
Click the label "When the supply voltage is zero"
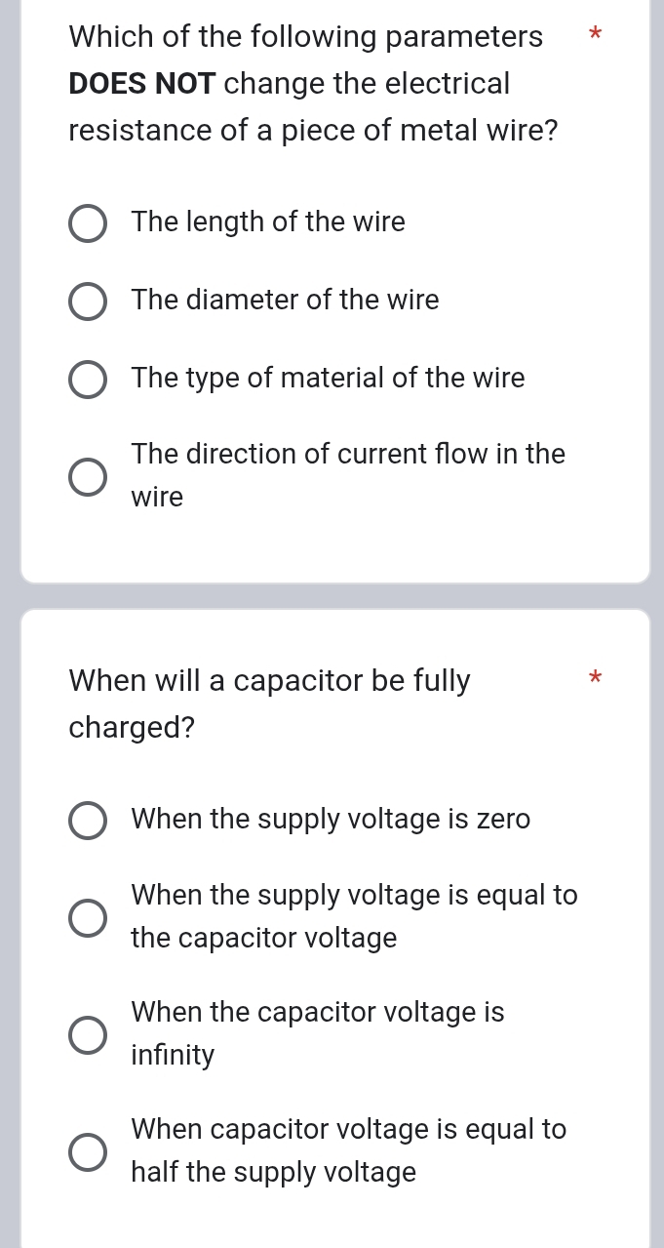point(331,820)
